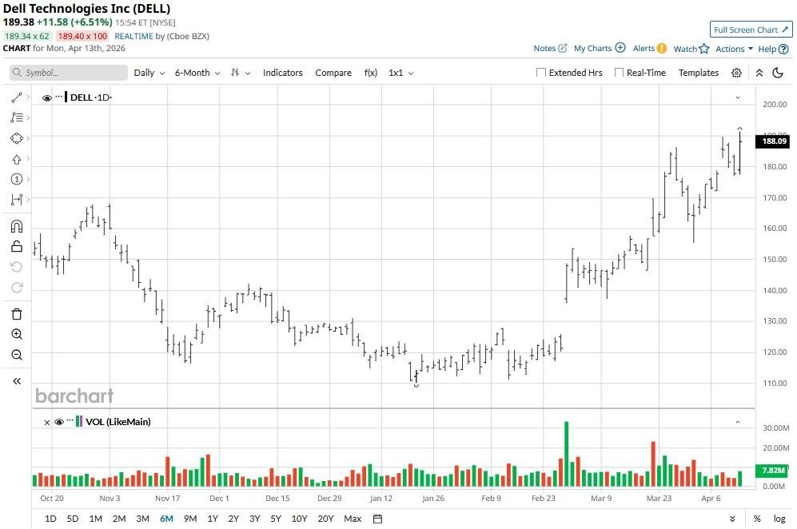Open Full Screen Chart
This screenshot has width=797, height=529.
point(751,30)
